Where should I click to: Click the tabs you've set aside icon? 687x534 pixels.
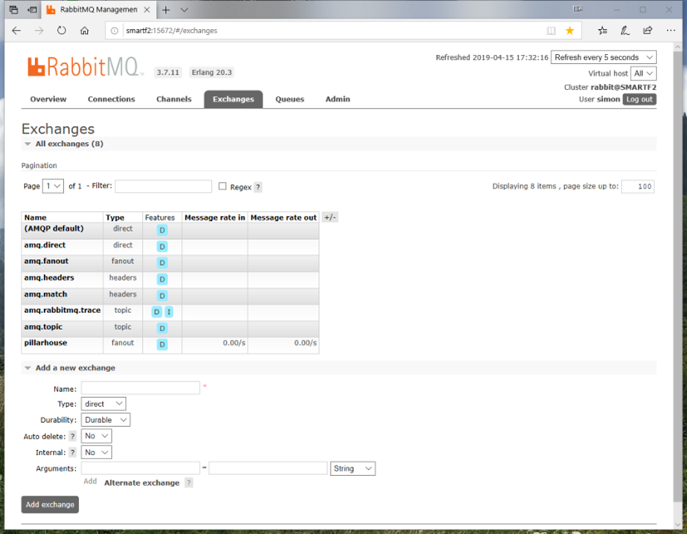[13, 10]
